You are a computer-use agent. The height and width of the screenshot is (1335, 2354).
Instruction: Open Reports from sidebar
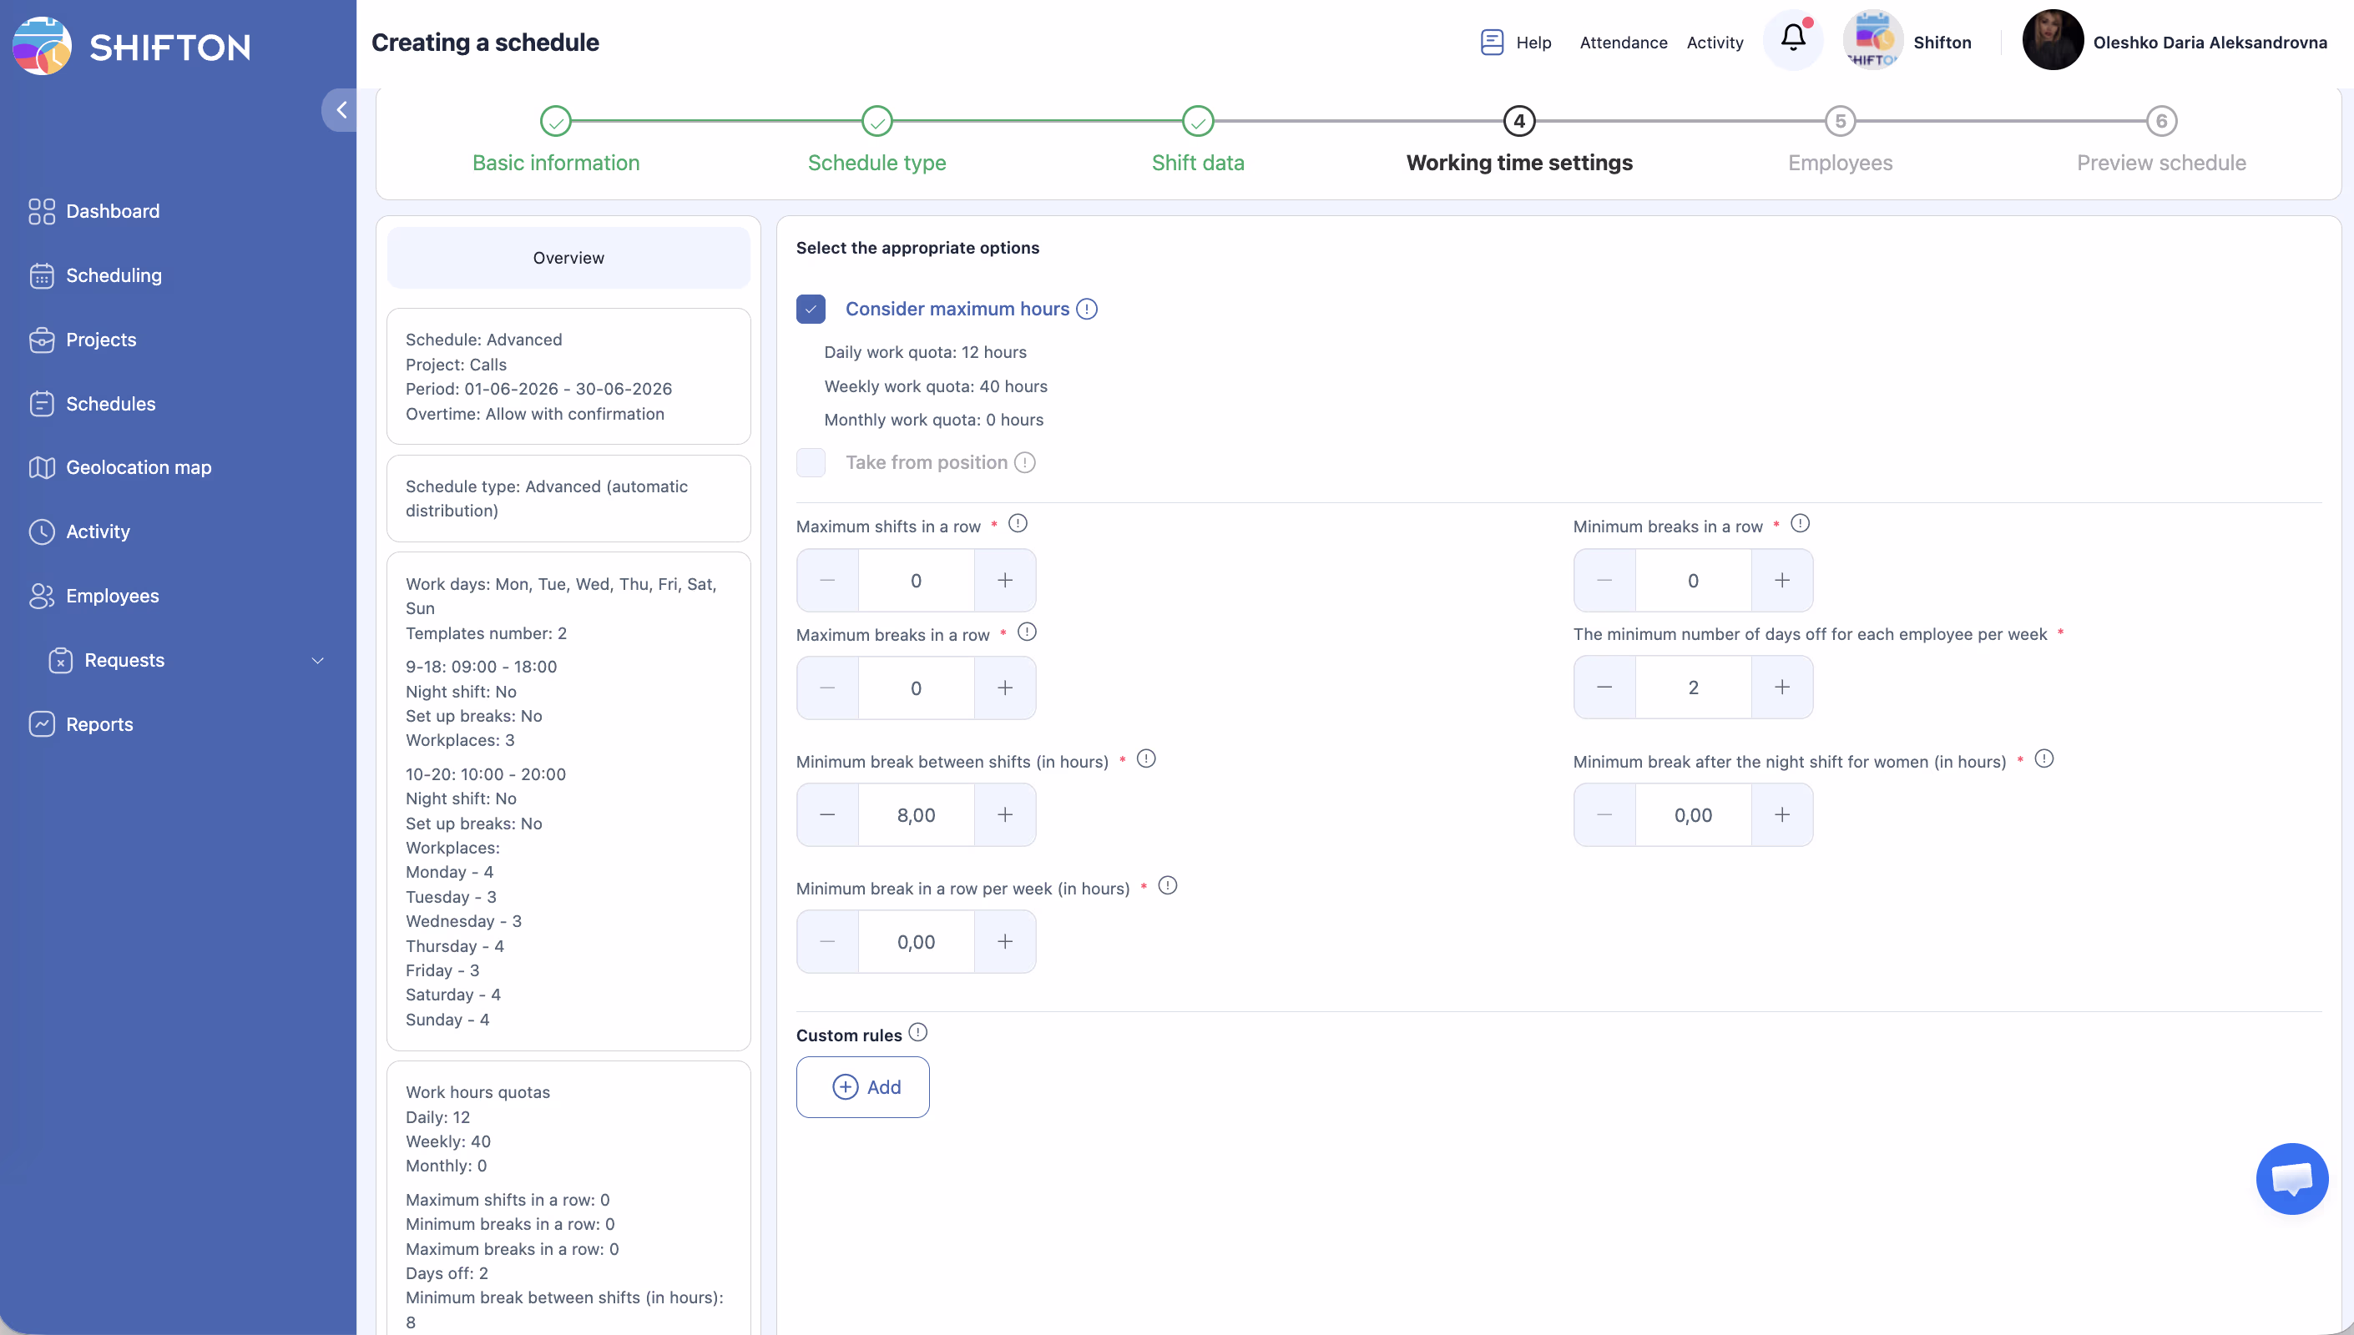pos(99,724)
